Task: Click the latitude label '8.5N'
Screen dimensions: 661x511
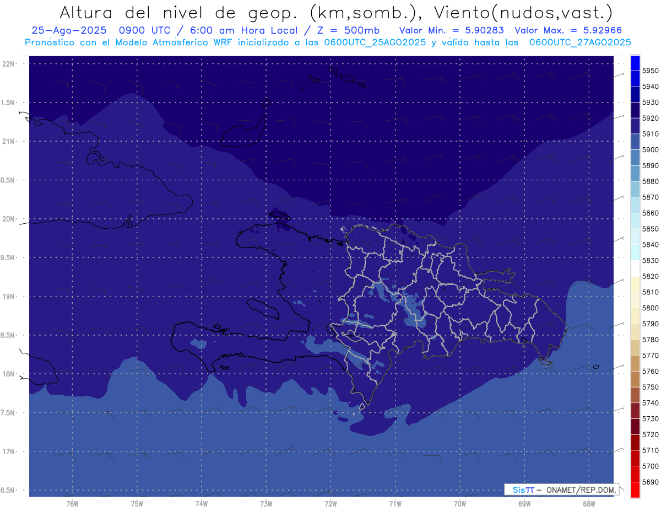Action: click(x=8, y=335)
